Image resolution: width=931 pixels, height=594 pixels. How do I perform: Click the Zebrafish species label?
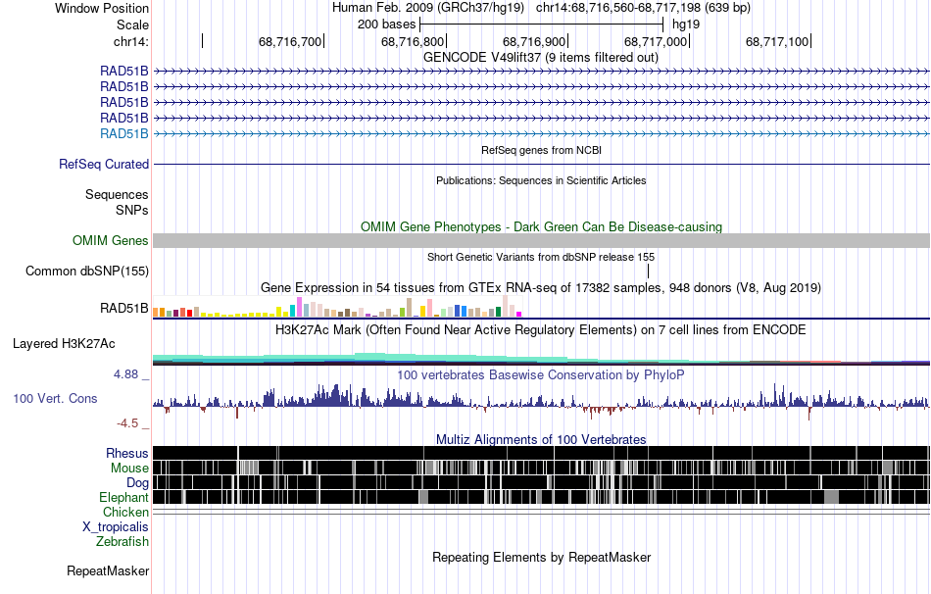122,541
